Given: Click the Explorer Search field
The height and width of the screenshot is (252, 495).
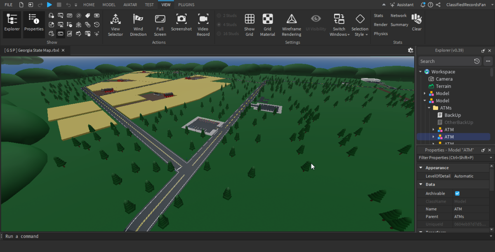Looking at the screenshot, I should (445, 61).
